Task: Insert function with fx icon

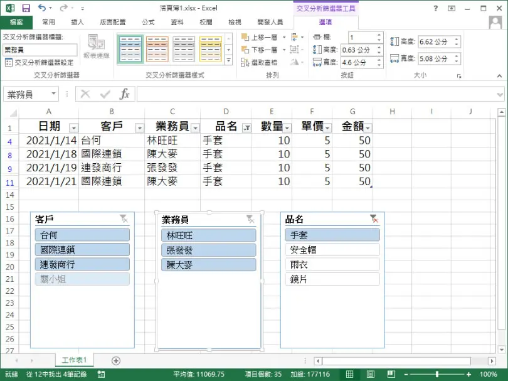Action: click(x=124, y=94)
